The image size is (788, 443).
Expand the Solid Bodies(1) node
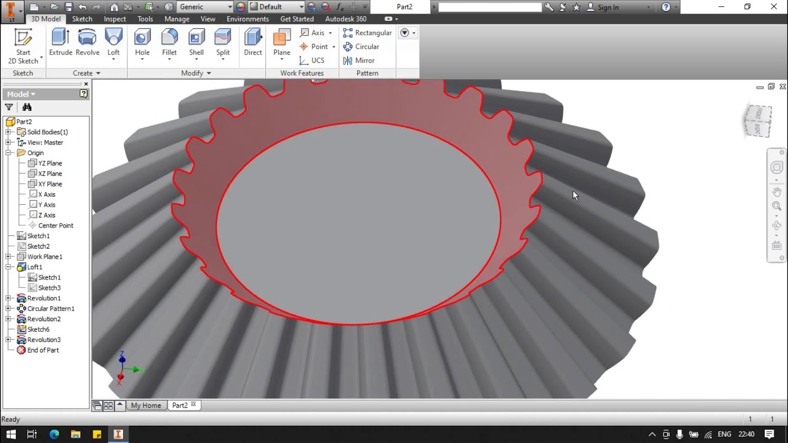click(x=8, y=132)
